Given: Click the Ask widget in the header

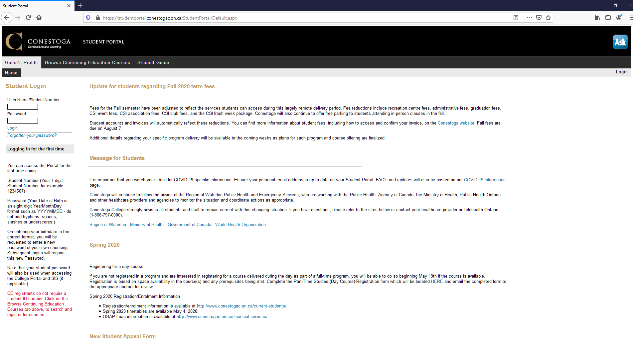Looking at the screenshot, I should 620,42.
